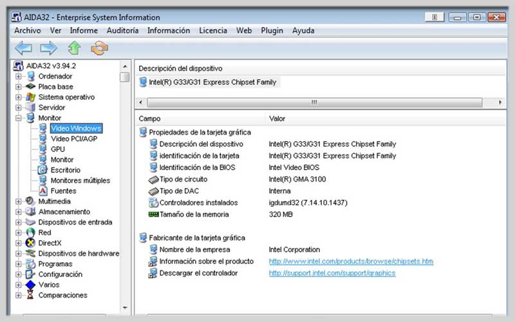Click the Fuentes red letter A icon
The height and width of the screenshot is (322, 515).
tap(42, 191)
